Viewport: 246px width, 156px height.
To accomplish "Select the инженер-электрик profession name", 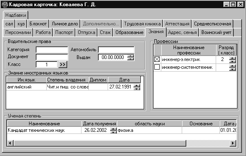I will click(188, 59).
